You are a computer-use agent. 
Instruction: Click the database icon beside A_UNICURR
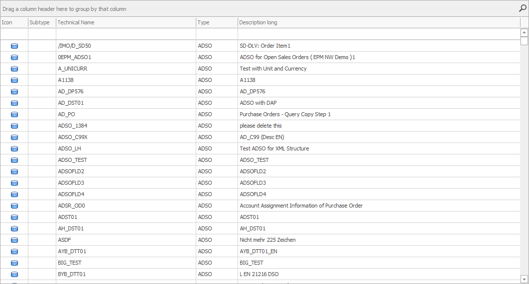[14, 69]
